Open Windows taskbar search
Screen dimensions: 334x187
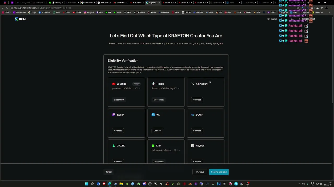pos(92,184)
